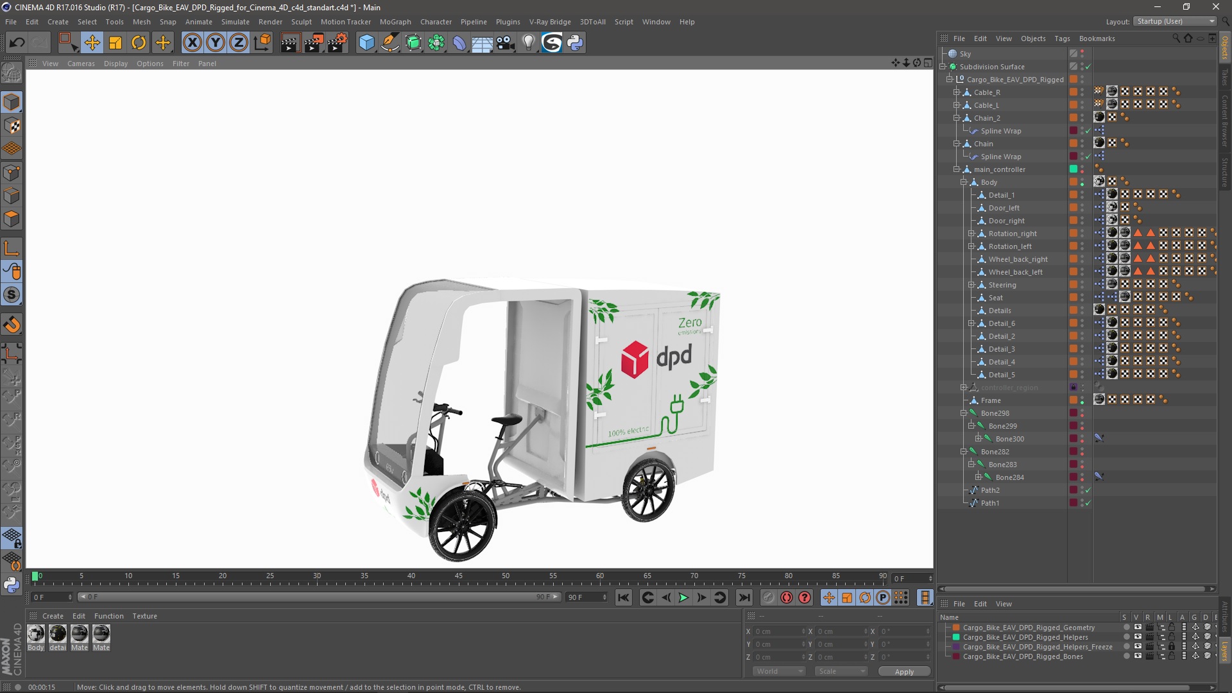The height and width of the screenshot is (693, 1232).
Task: Toggle the X axis lock
Action: 192,43
